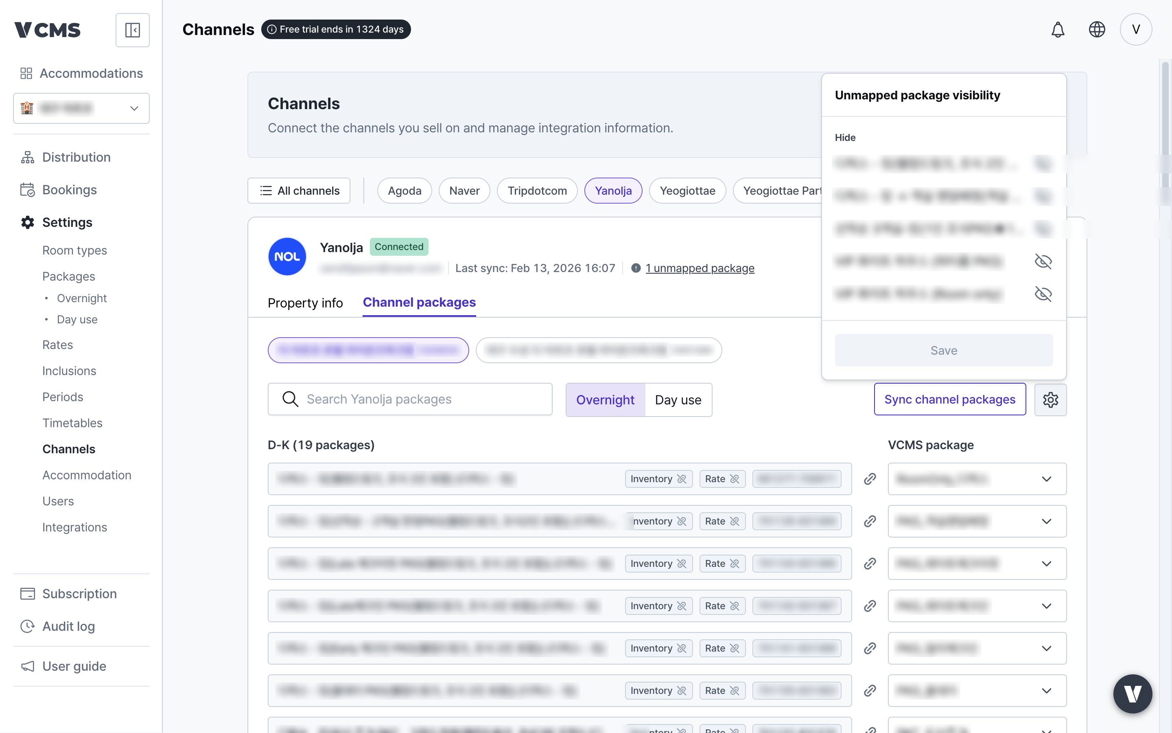1172x733 pixels.
Task: Open Inclusions settings
Action: 69,371
